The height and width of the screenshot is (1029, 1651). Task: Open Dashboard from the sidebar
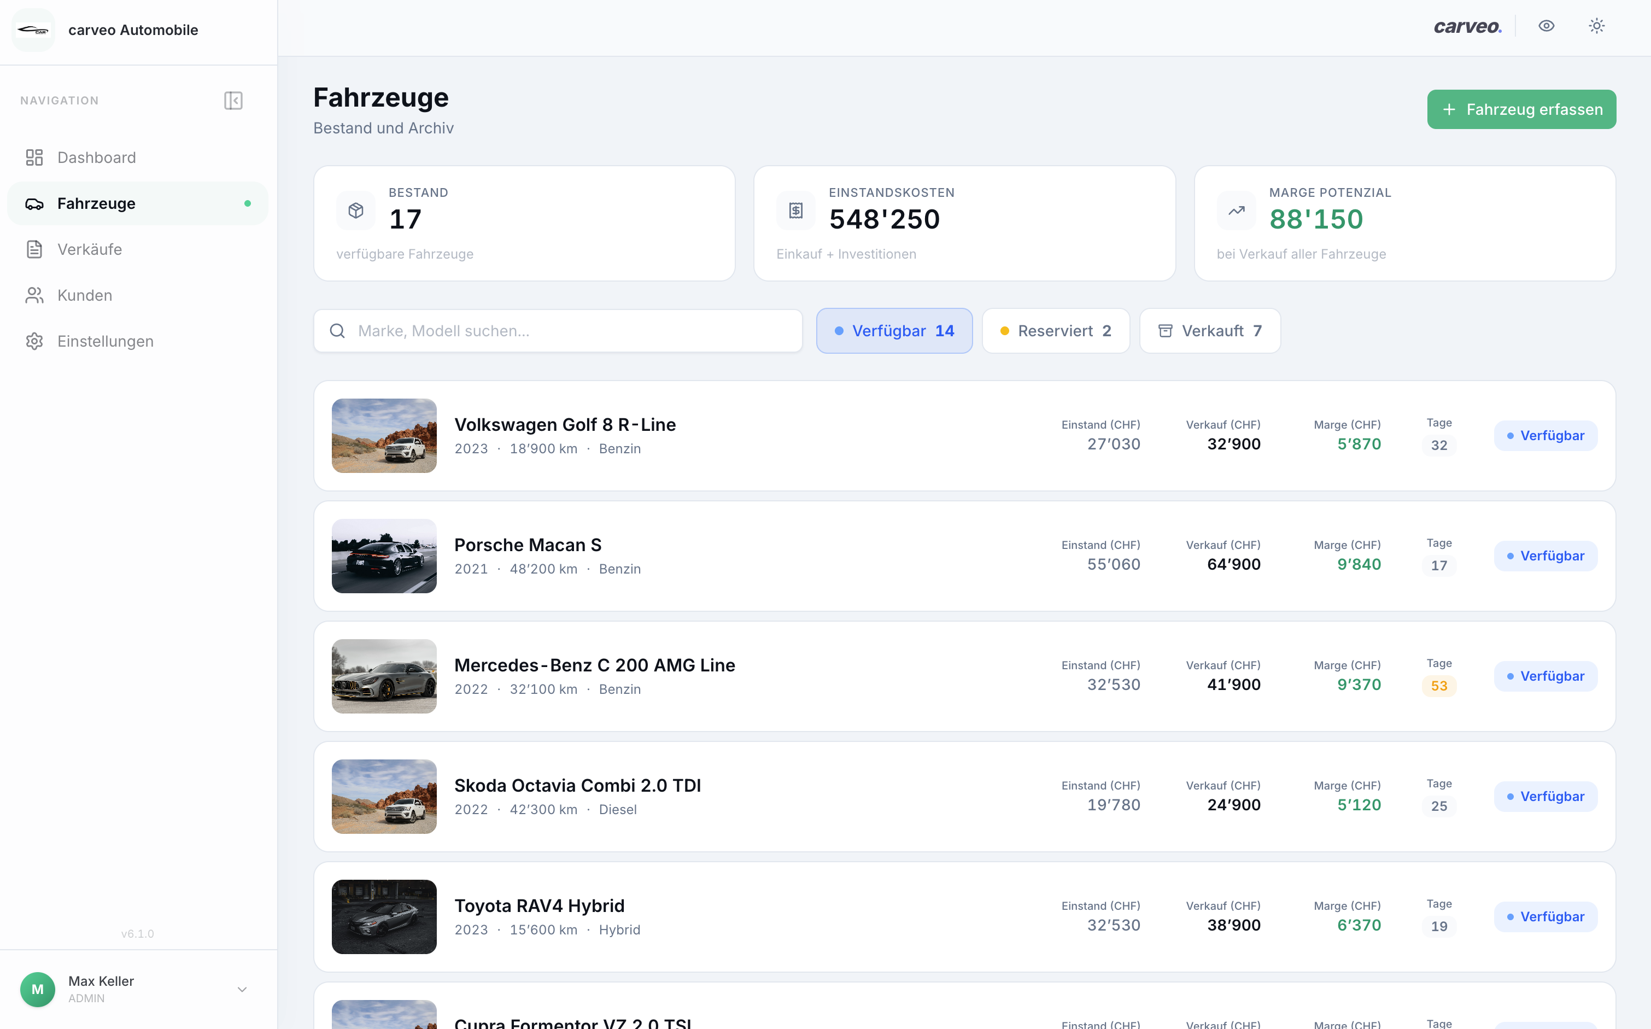pyautogui.click(x=97, y=157)
